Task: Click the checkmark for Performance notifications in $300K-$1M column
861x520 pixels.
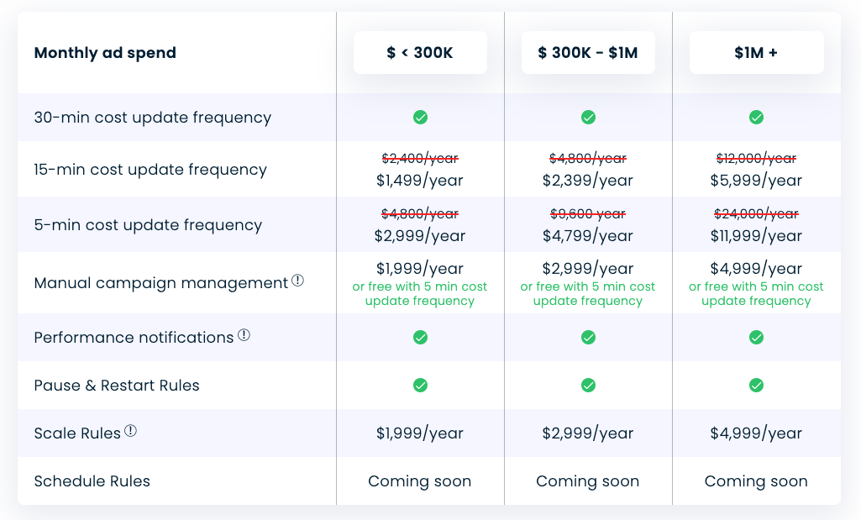Action: pos(588,337)
